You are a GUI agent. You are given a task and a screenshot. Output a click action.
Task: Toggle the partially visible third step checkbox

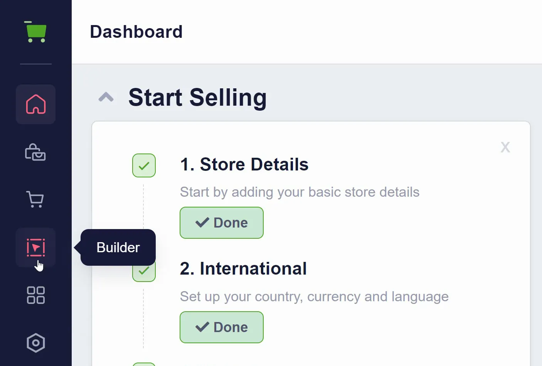click(x=144, y=364)
